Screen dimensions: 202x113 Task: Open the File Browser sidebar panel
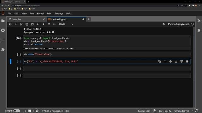pyautogui.click(x=3, y=21)
